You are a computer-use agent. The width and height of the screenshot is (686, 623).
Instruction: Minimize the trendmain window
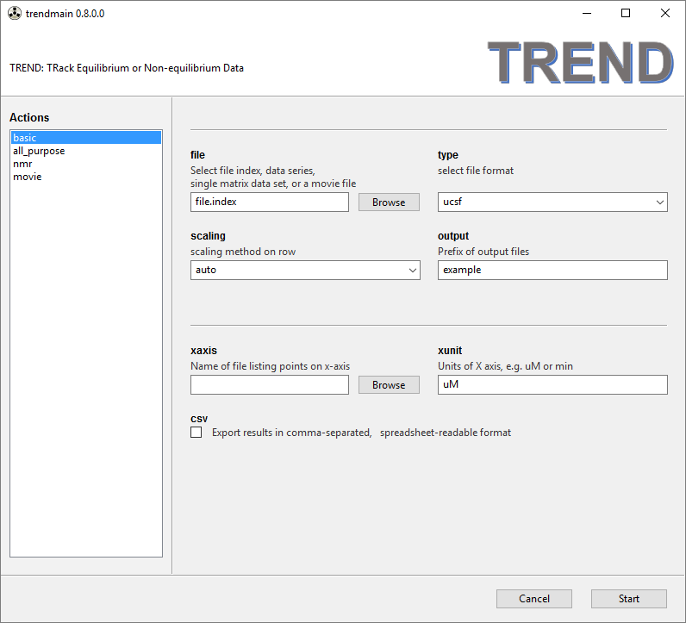[586, 14]
